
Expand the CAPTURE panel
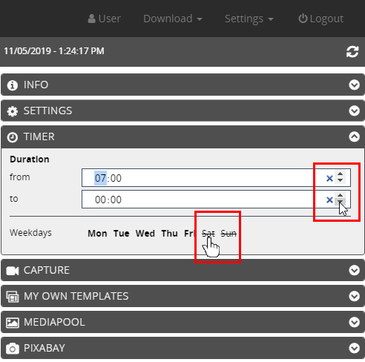pos(182,270)
